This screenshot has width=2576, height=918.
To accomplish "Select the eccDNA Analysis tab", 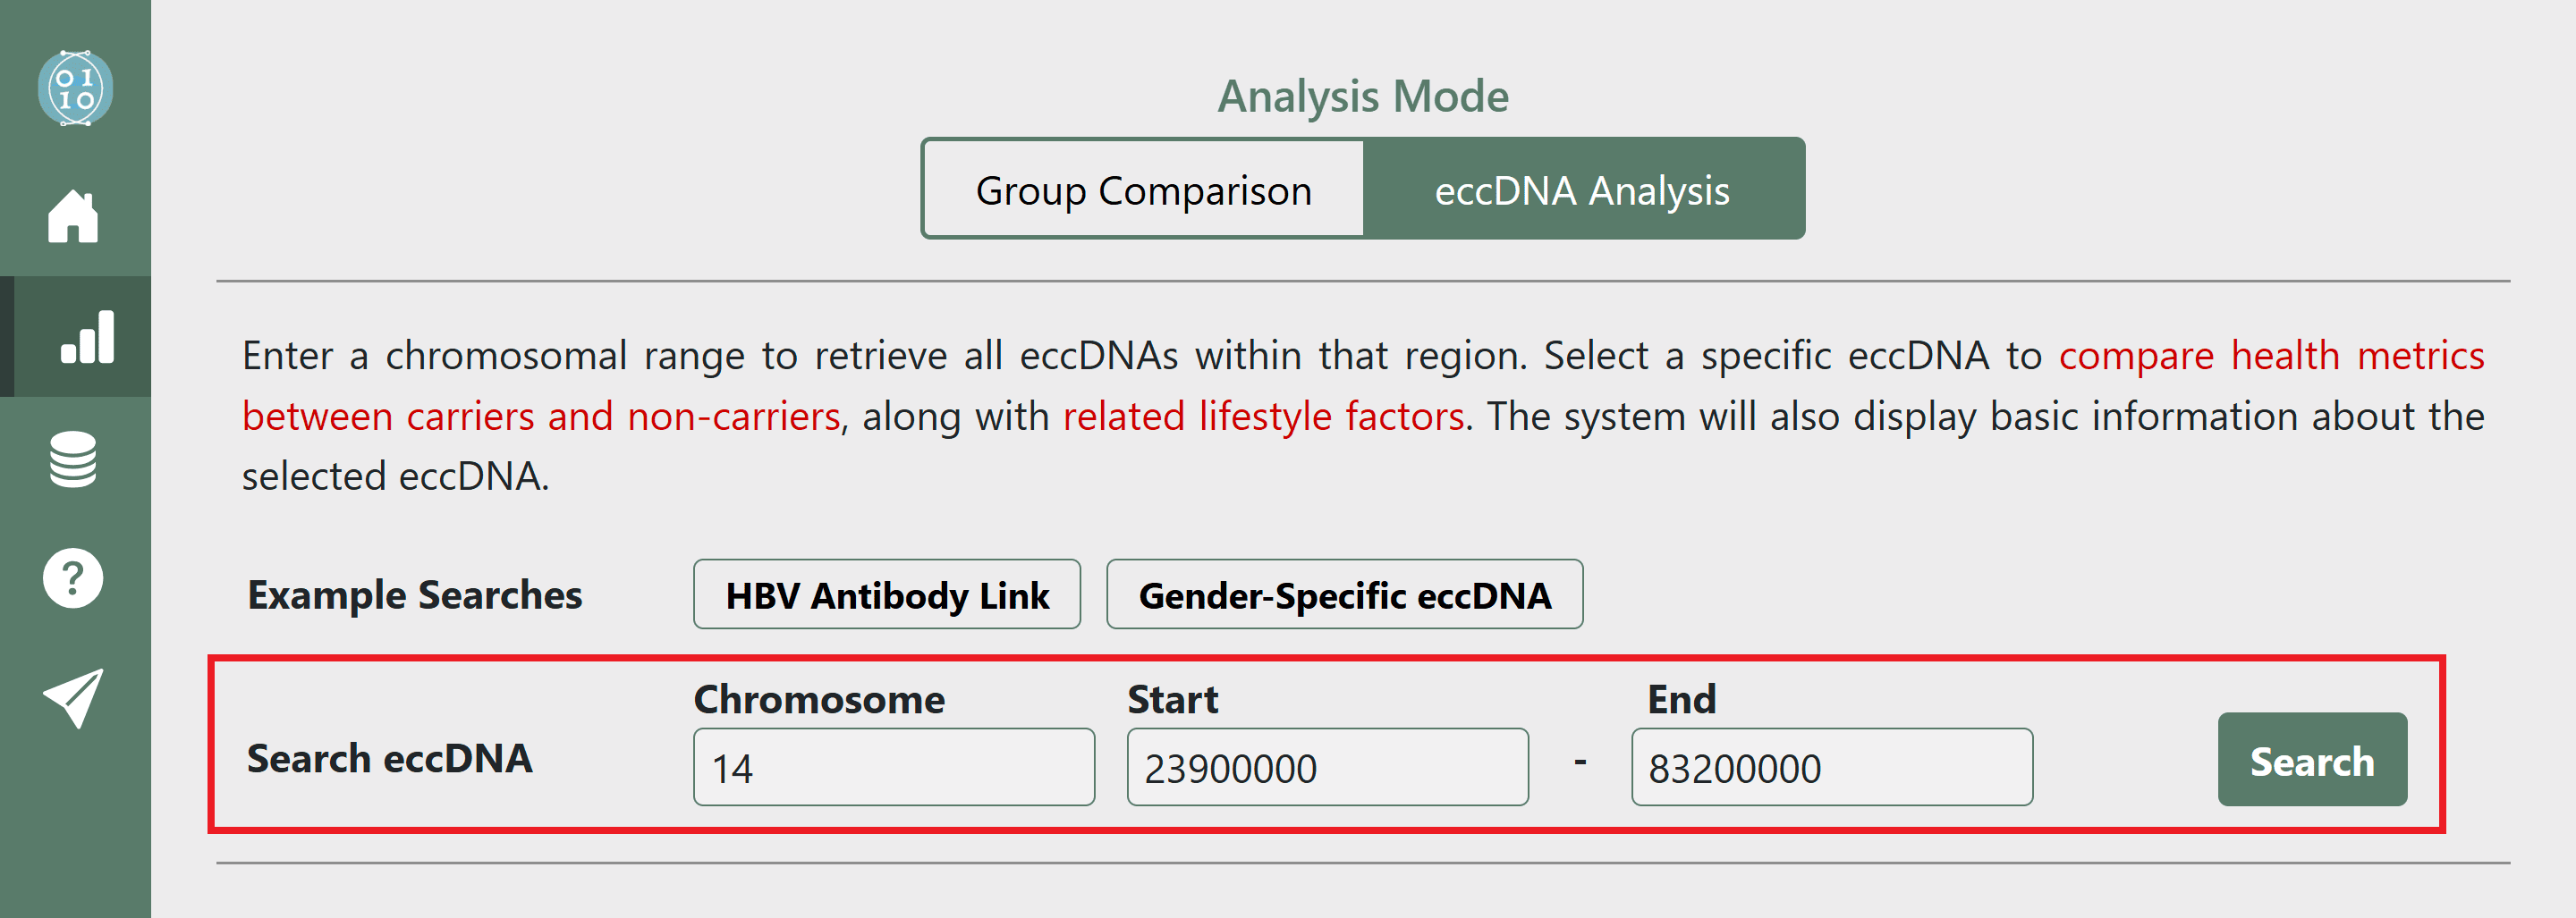I will [1582, 189].
